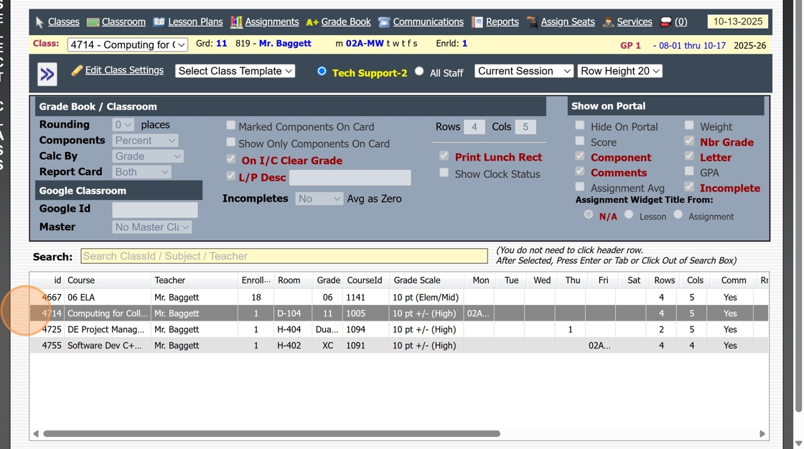Click the 10-13-2025 date box
804x449 pixels.
(x=737, y=22)
